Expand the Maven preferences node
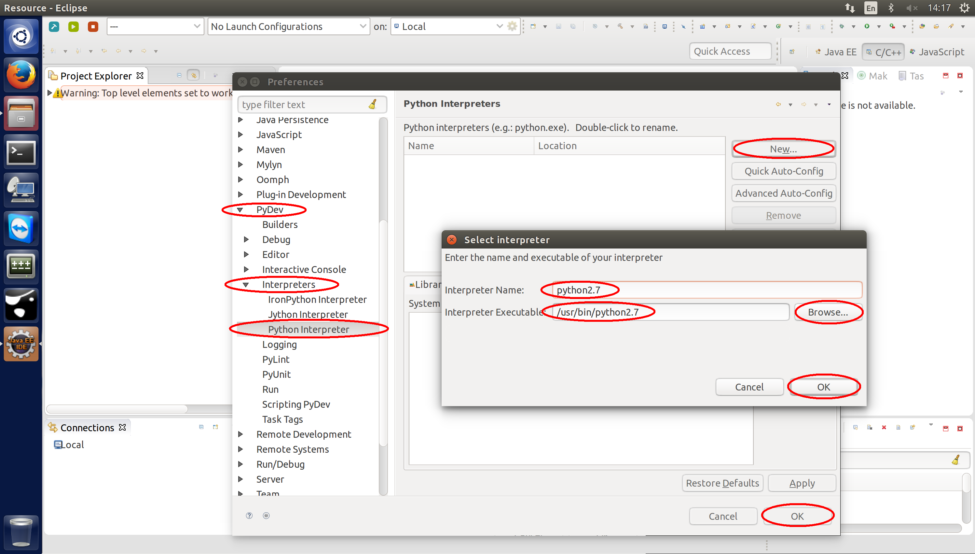 240,149
